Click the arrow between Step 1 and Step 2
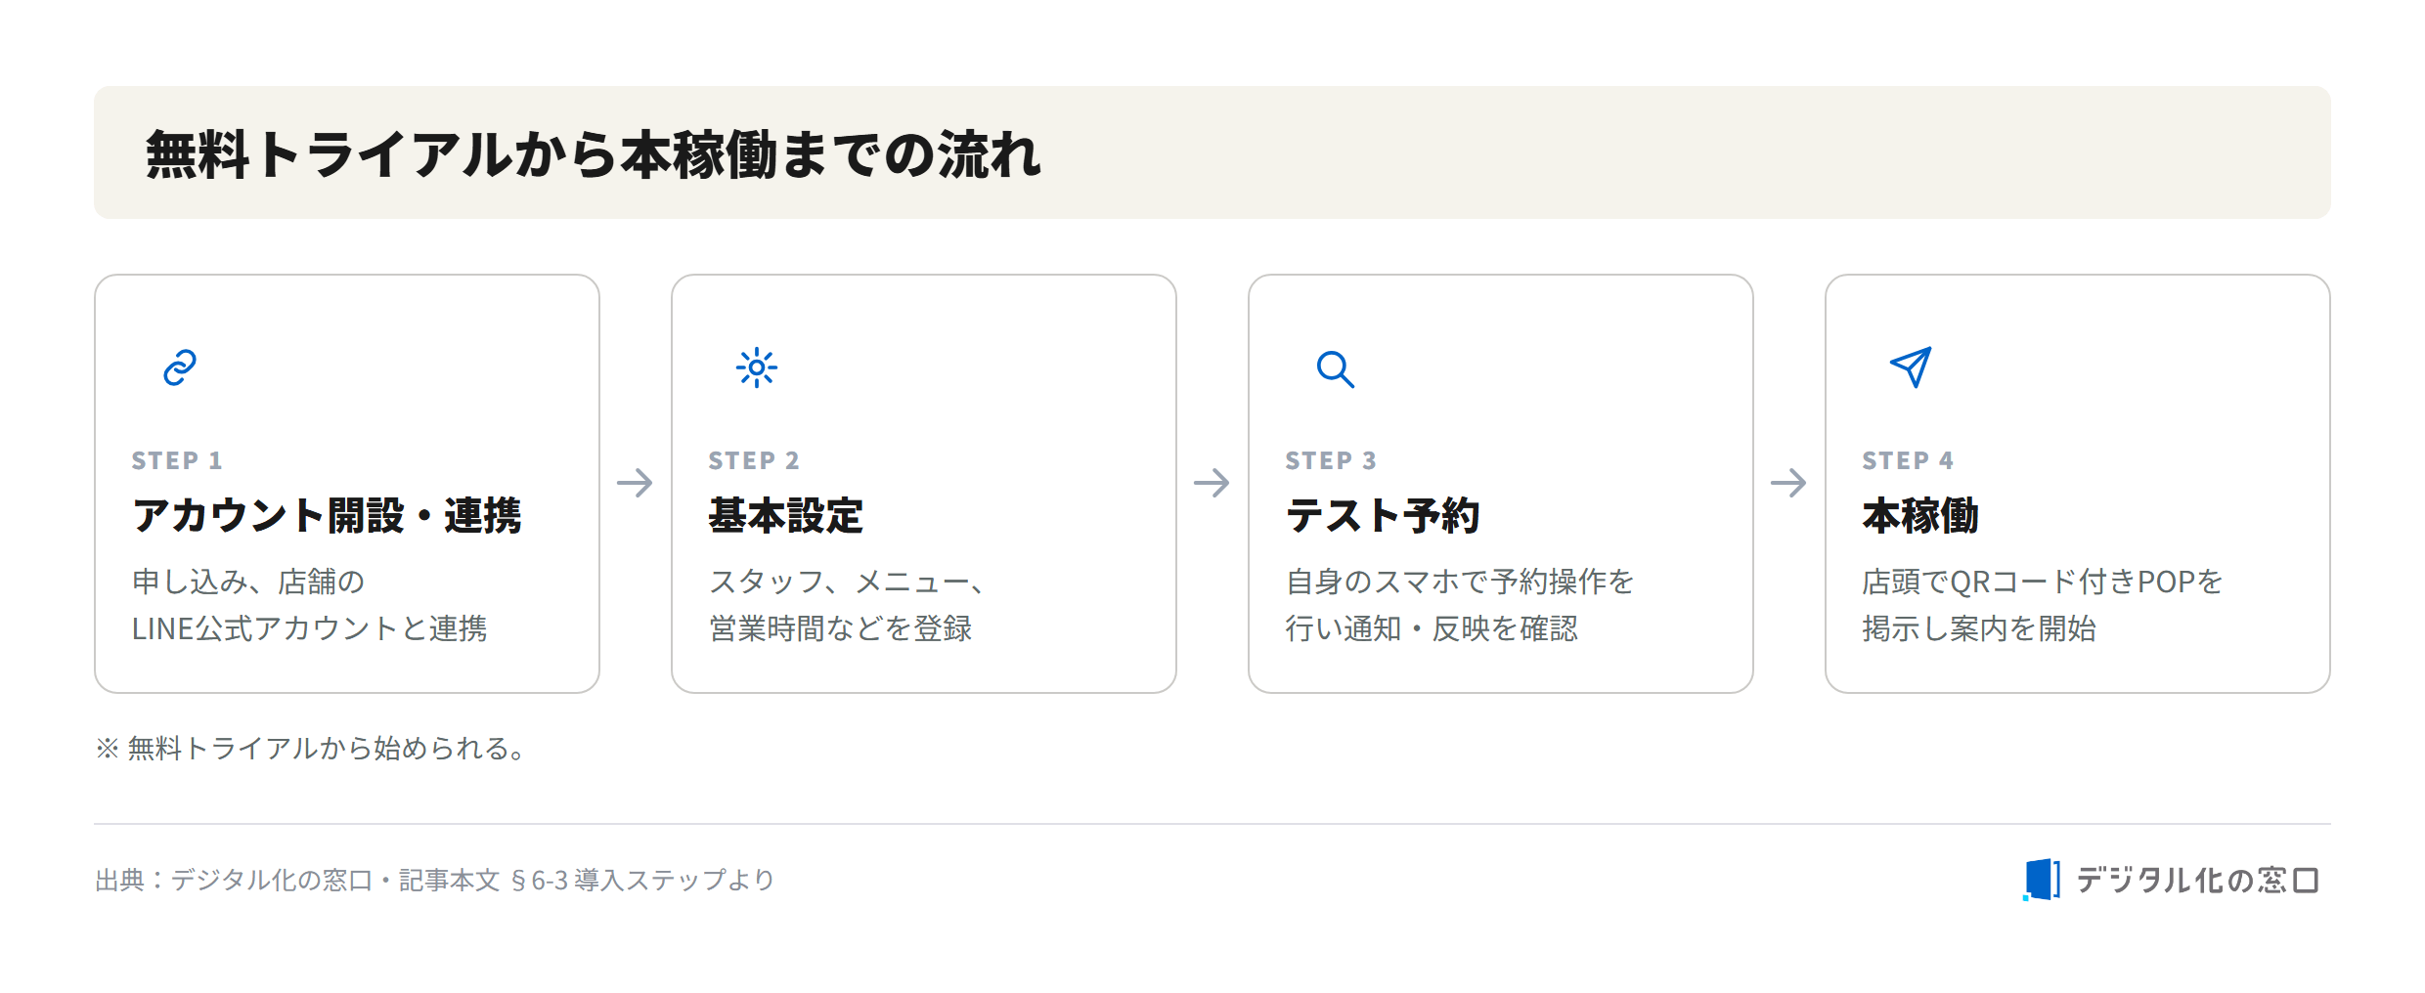Image resolution: width=2425 pixels, height=993 pixels. pos(636,483)
